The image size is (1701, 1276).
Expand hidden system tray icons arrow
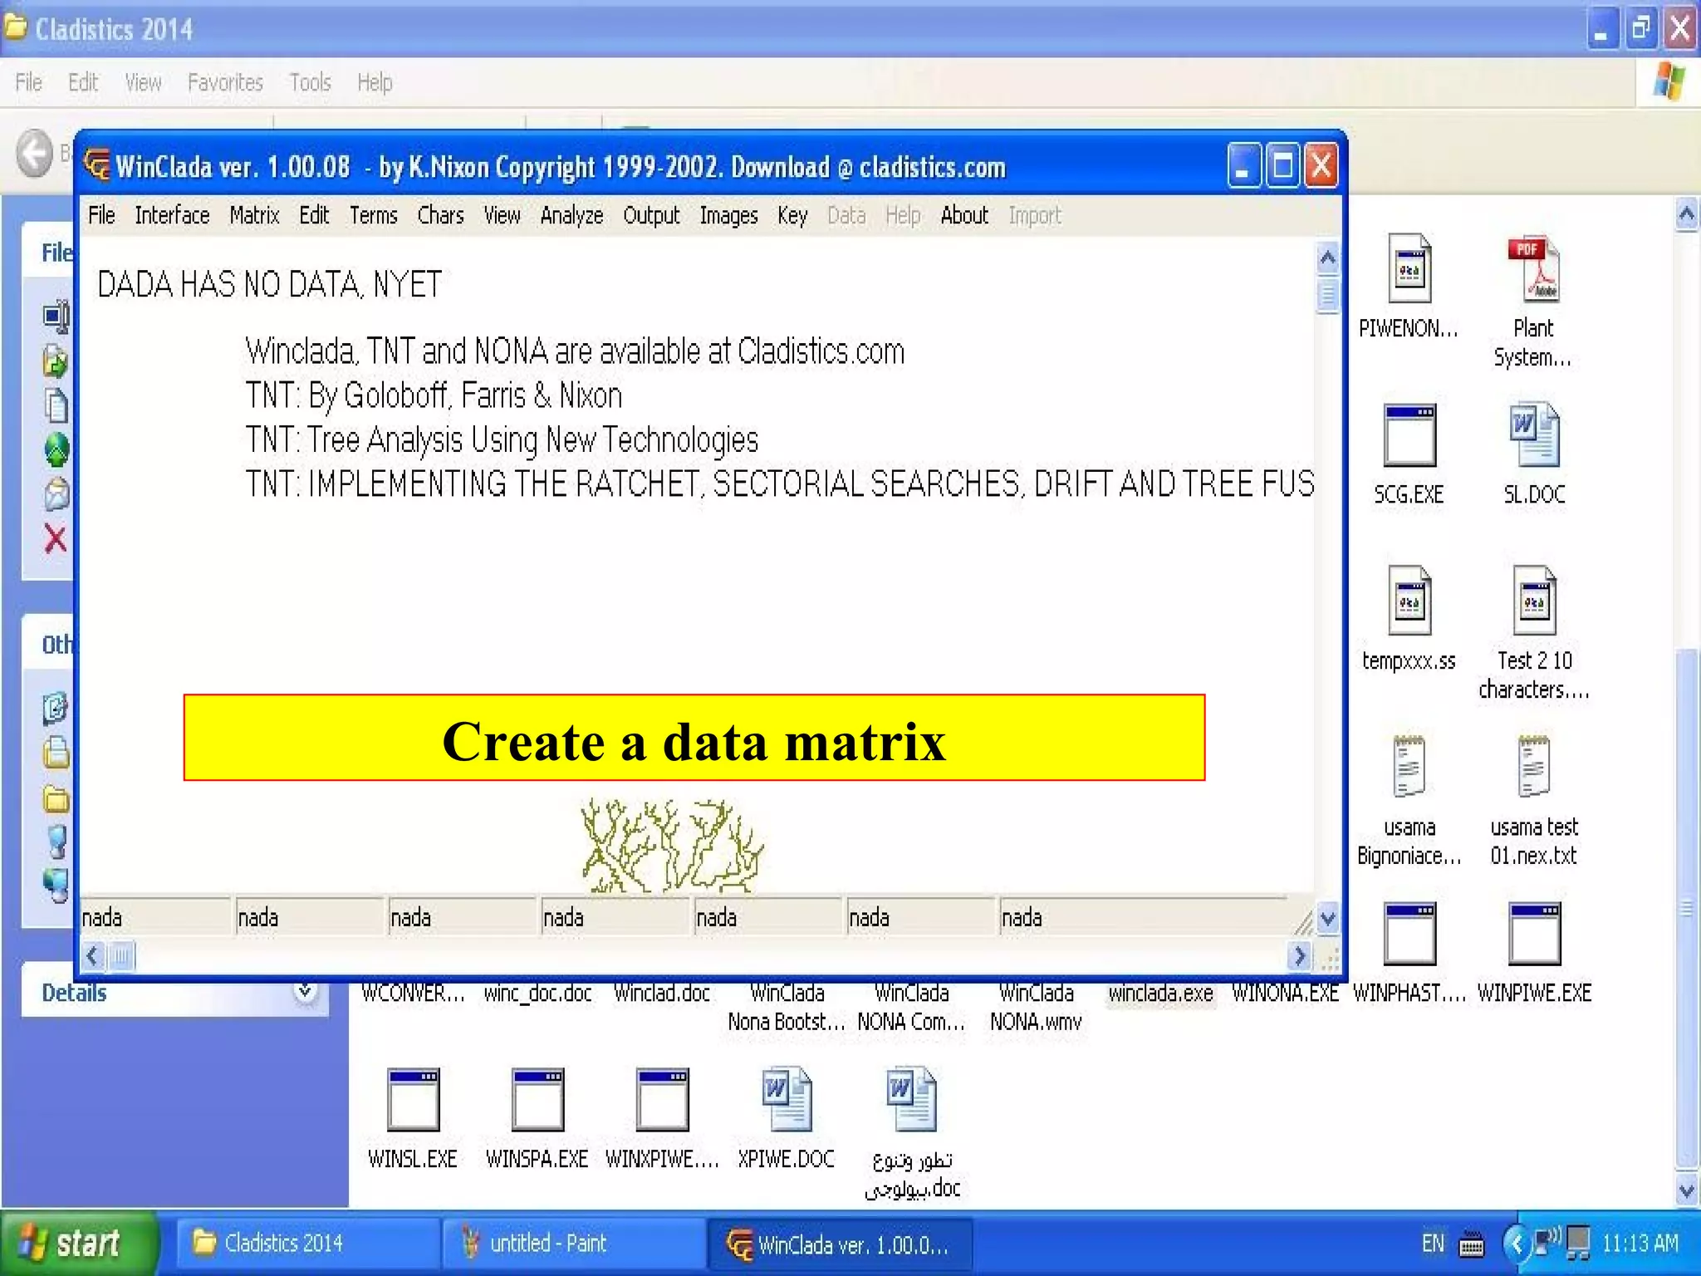pyautogui.click(x=1516, y=1244)
